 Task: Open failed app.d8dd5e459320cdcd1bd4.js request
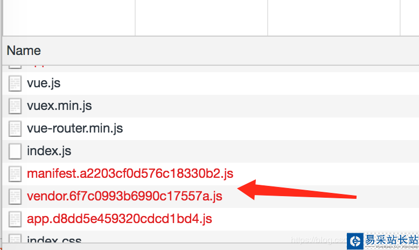[x=119, y=219]
